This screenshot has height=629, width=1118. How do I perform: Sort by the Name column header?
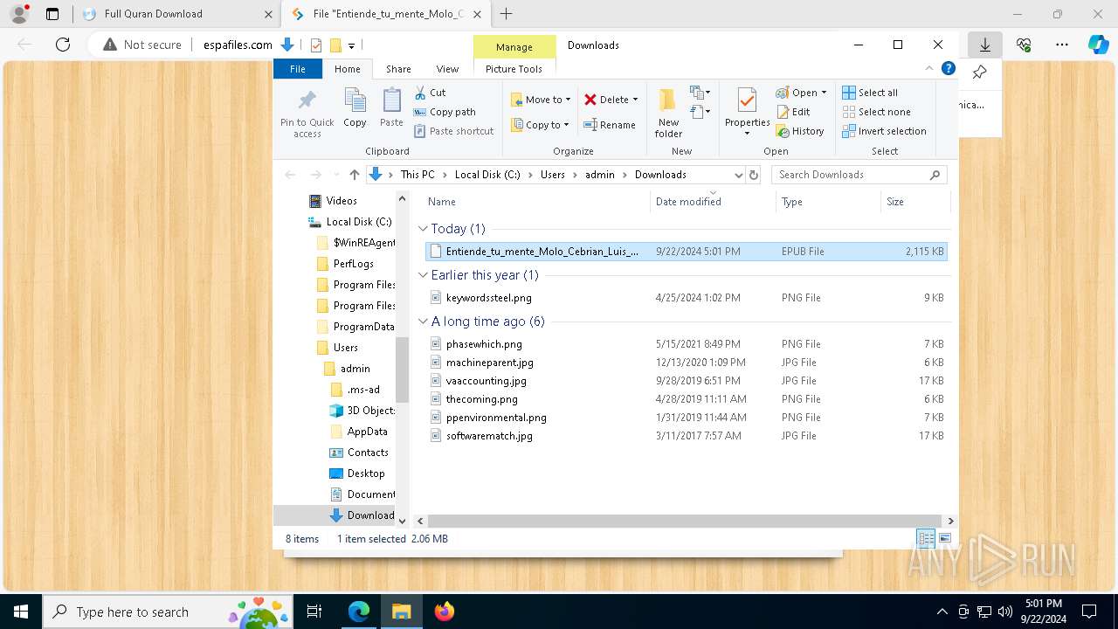(535, 202)
